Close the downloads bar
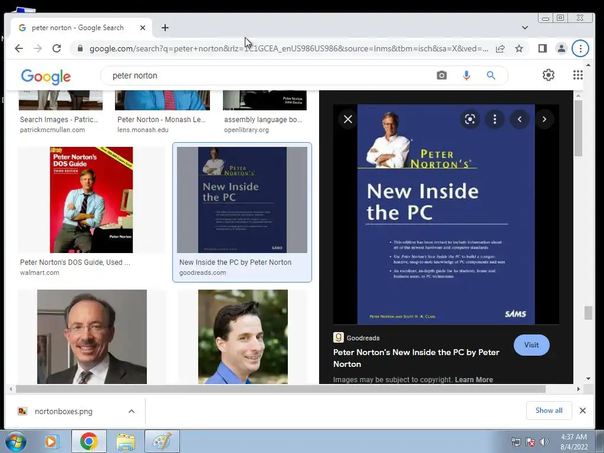The image size is (604, 453). pos(582,411)
